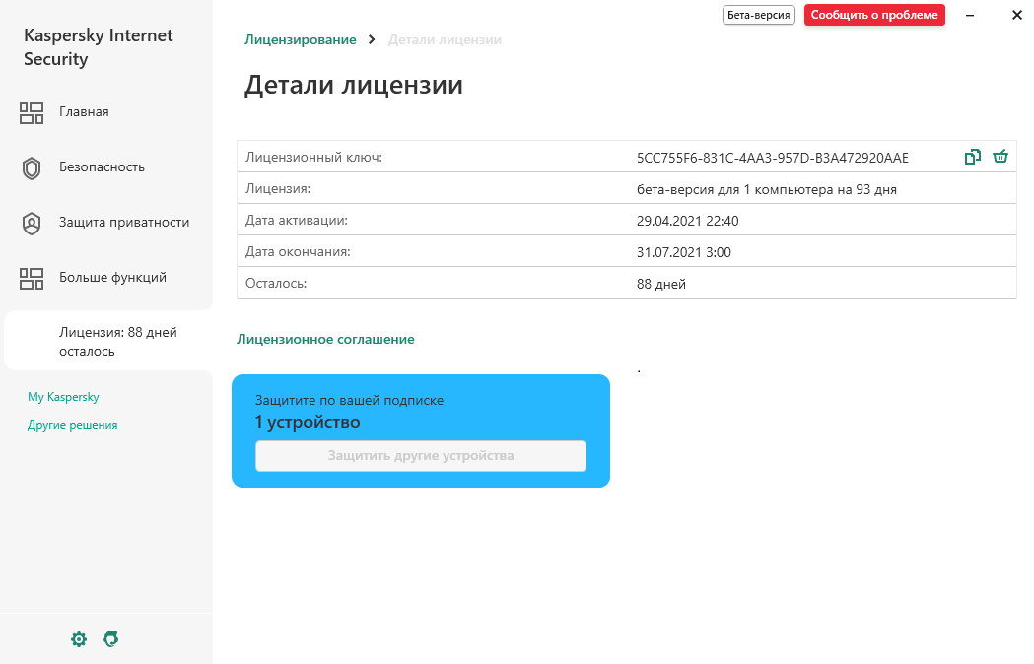The width and height of the screenshot is (1034, 664).
Task: Click the Лицензионный ключ: row label
Action: (x=313, y=157)
